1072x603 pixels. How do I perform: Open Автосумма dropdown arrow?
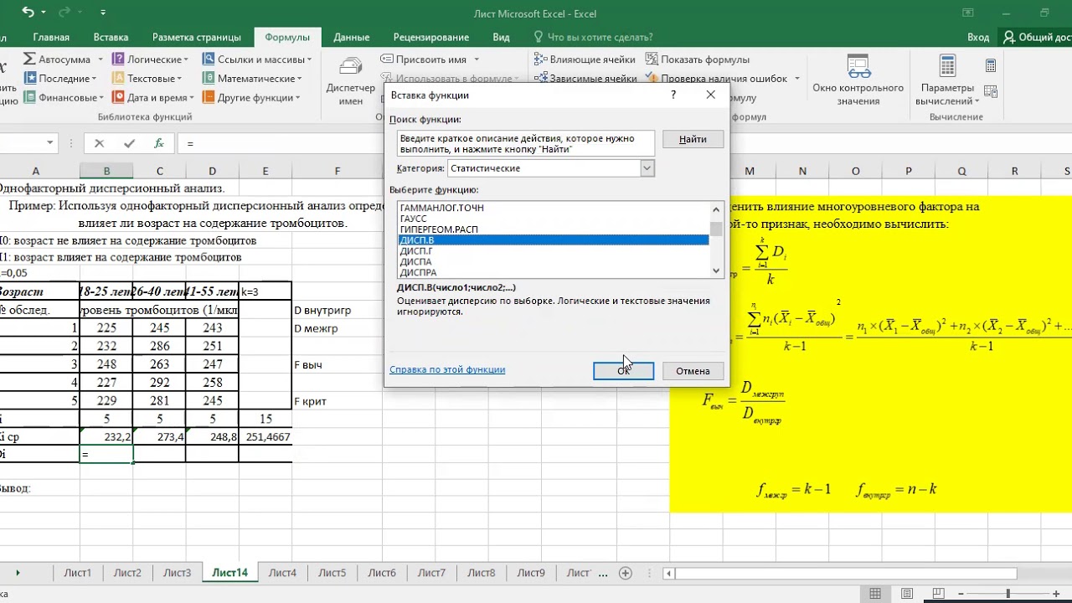coord(100,59)
